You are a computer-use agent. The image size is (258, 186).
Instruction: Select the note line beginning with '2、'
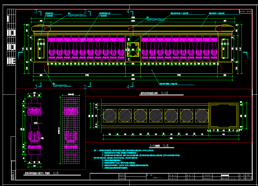[120, 153]
